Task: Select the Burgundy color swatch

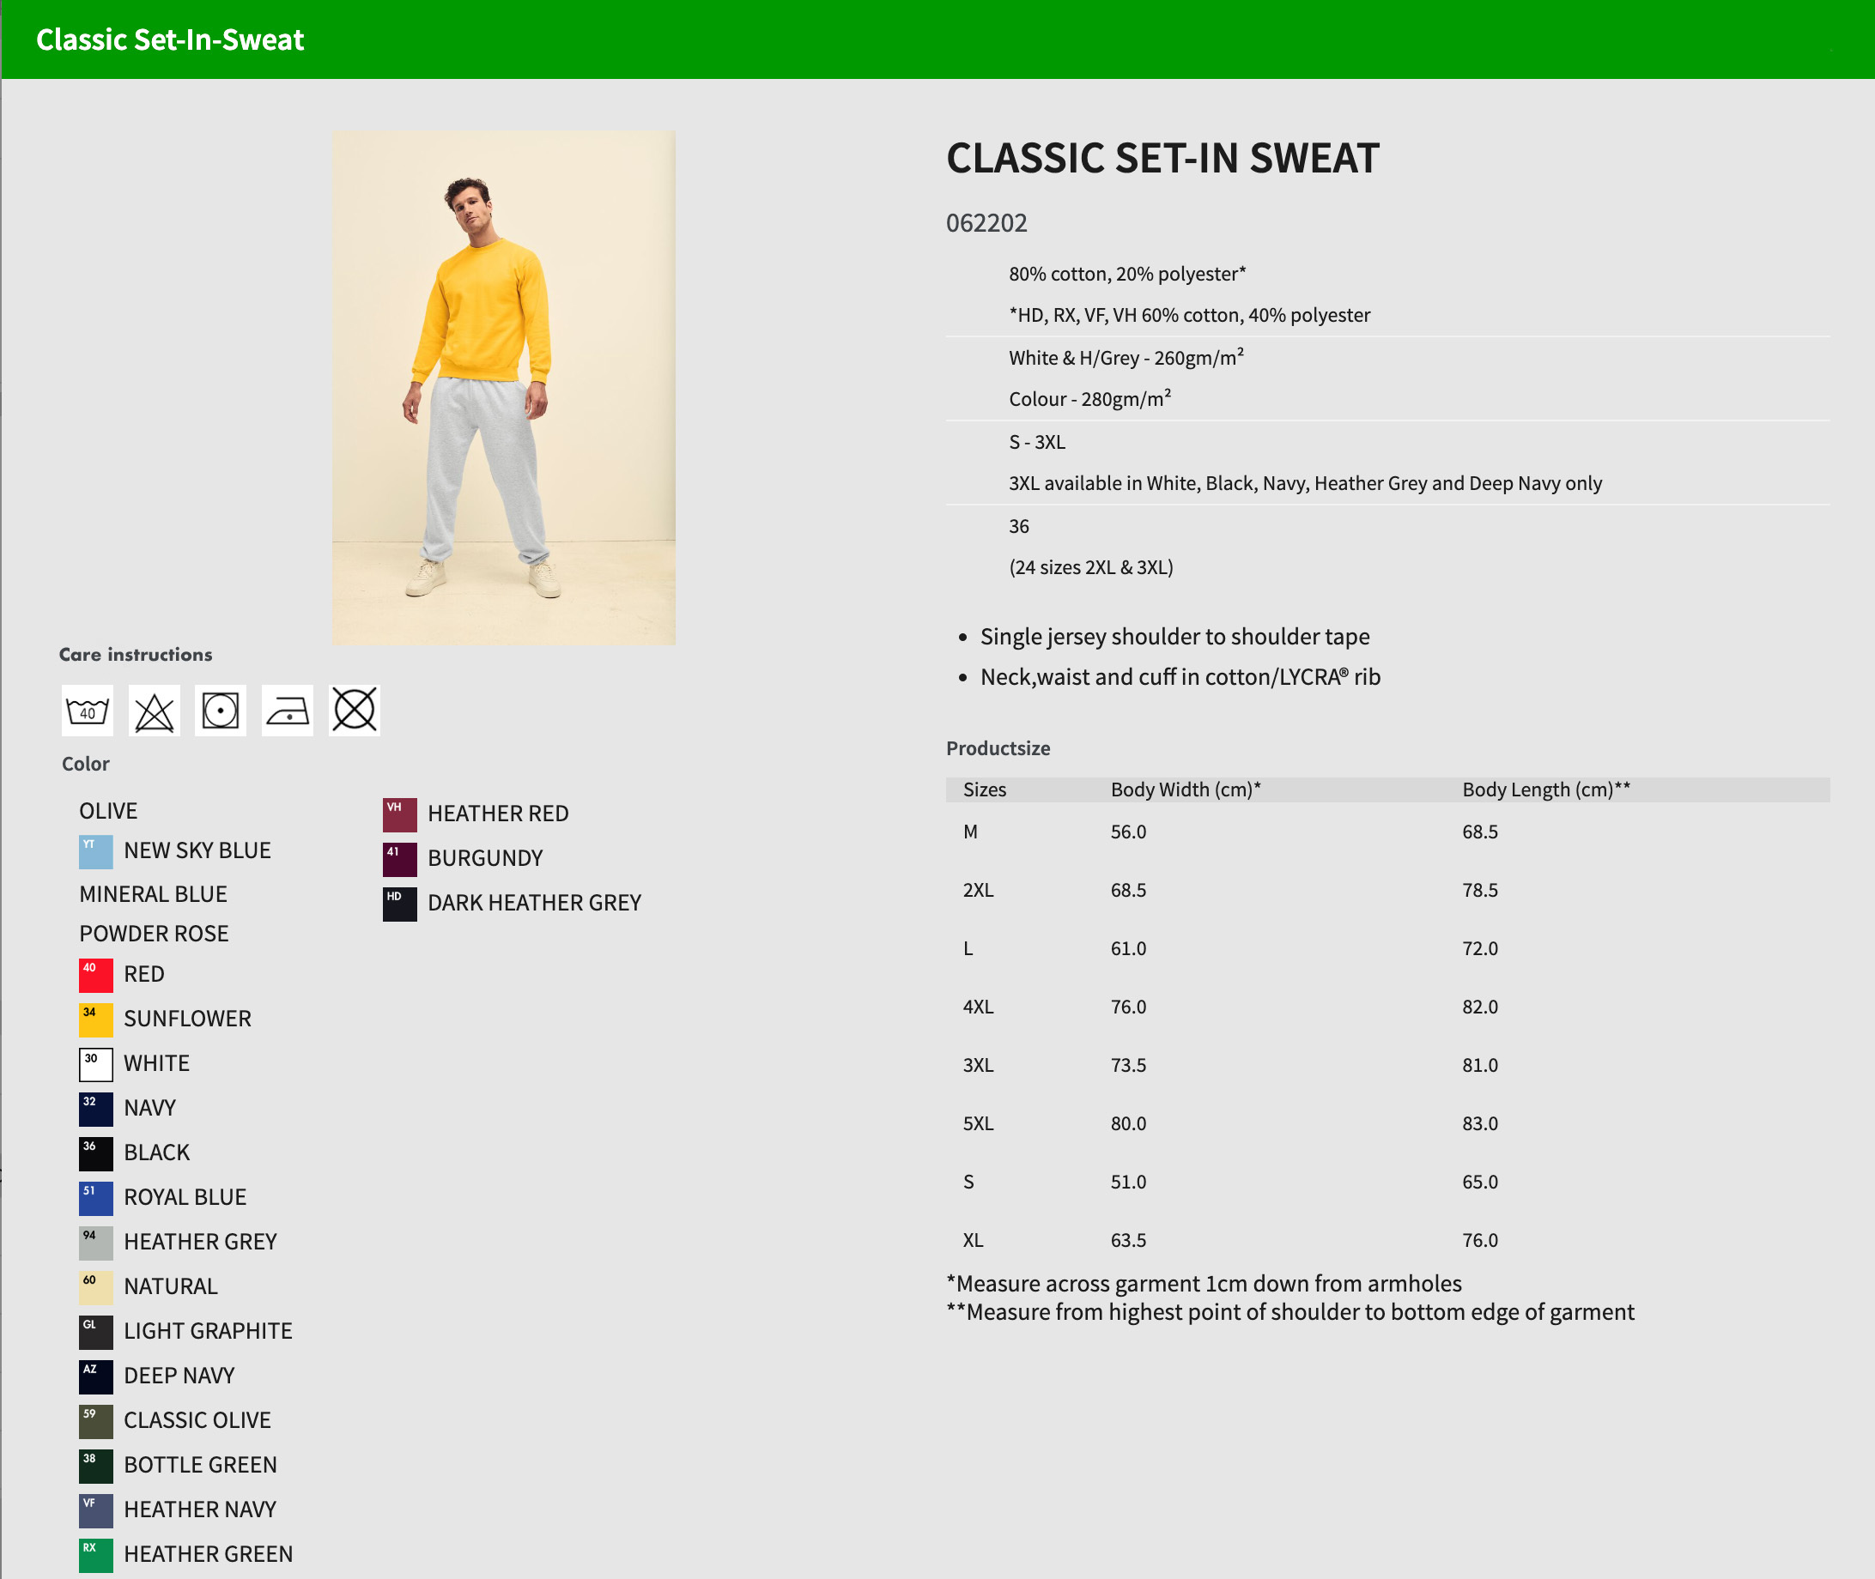Action: point(399,859)
